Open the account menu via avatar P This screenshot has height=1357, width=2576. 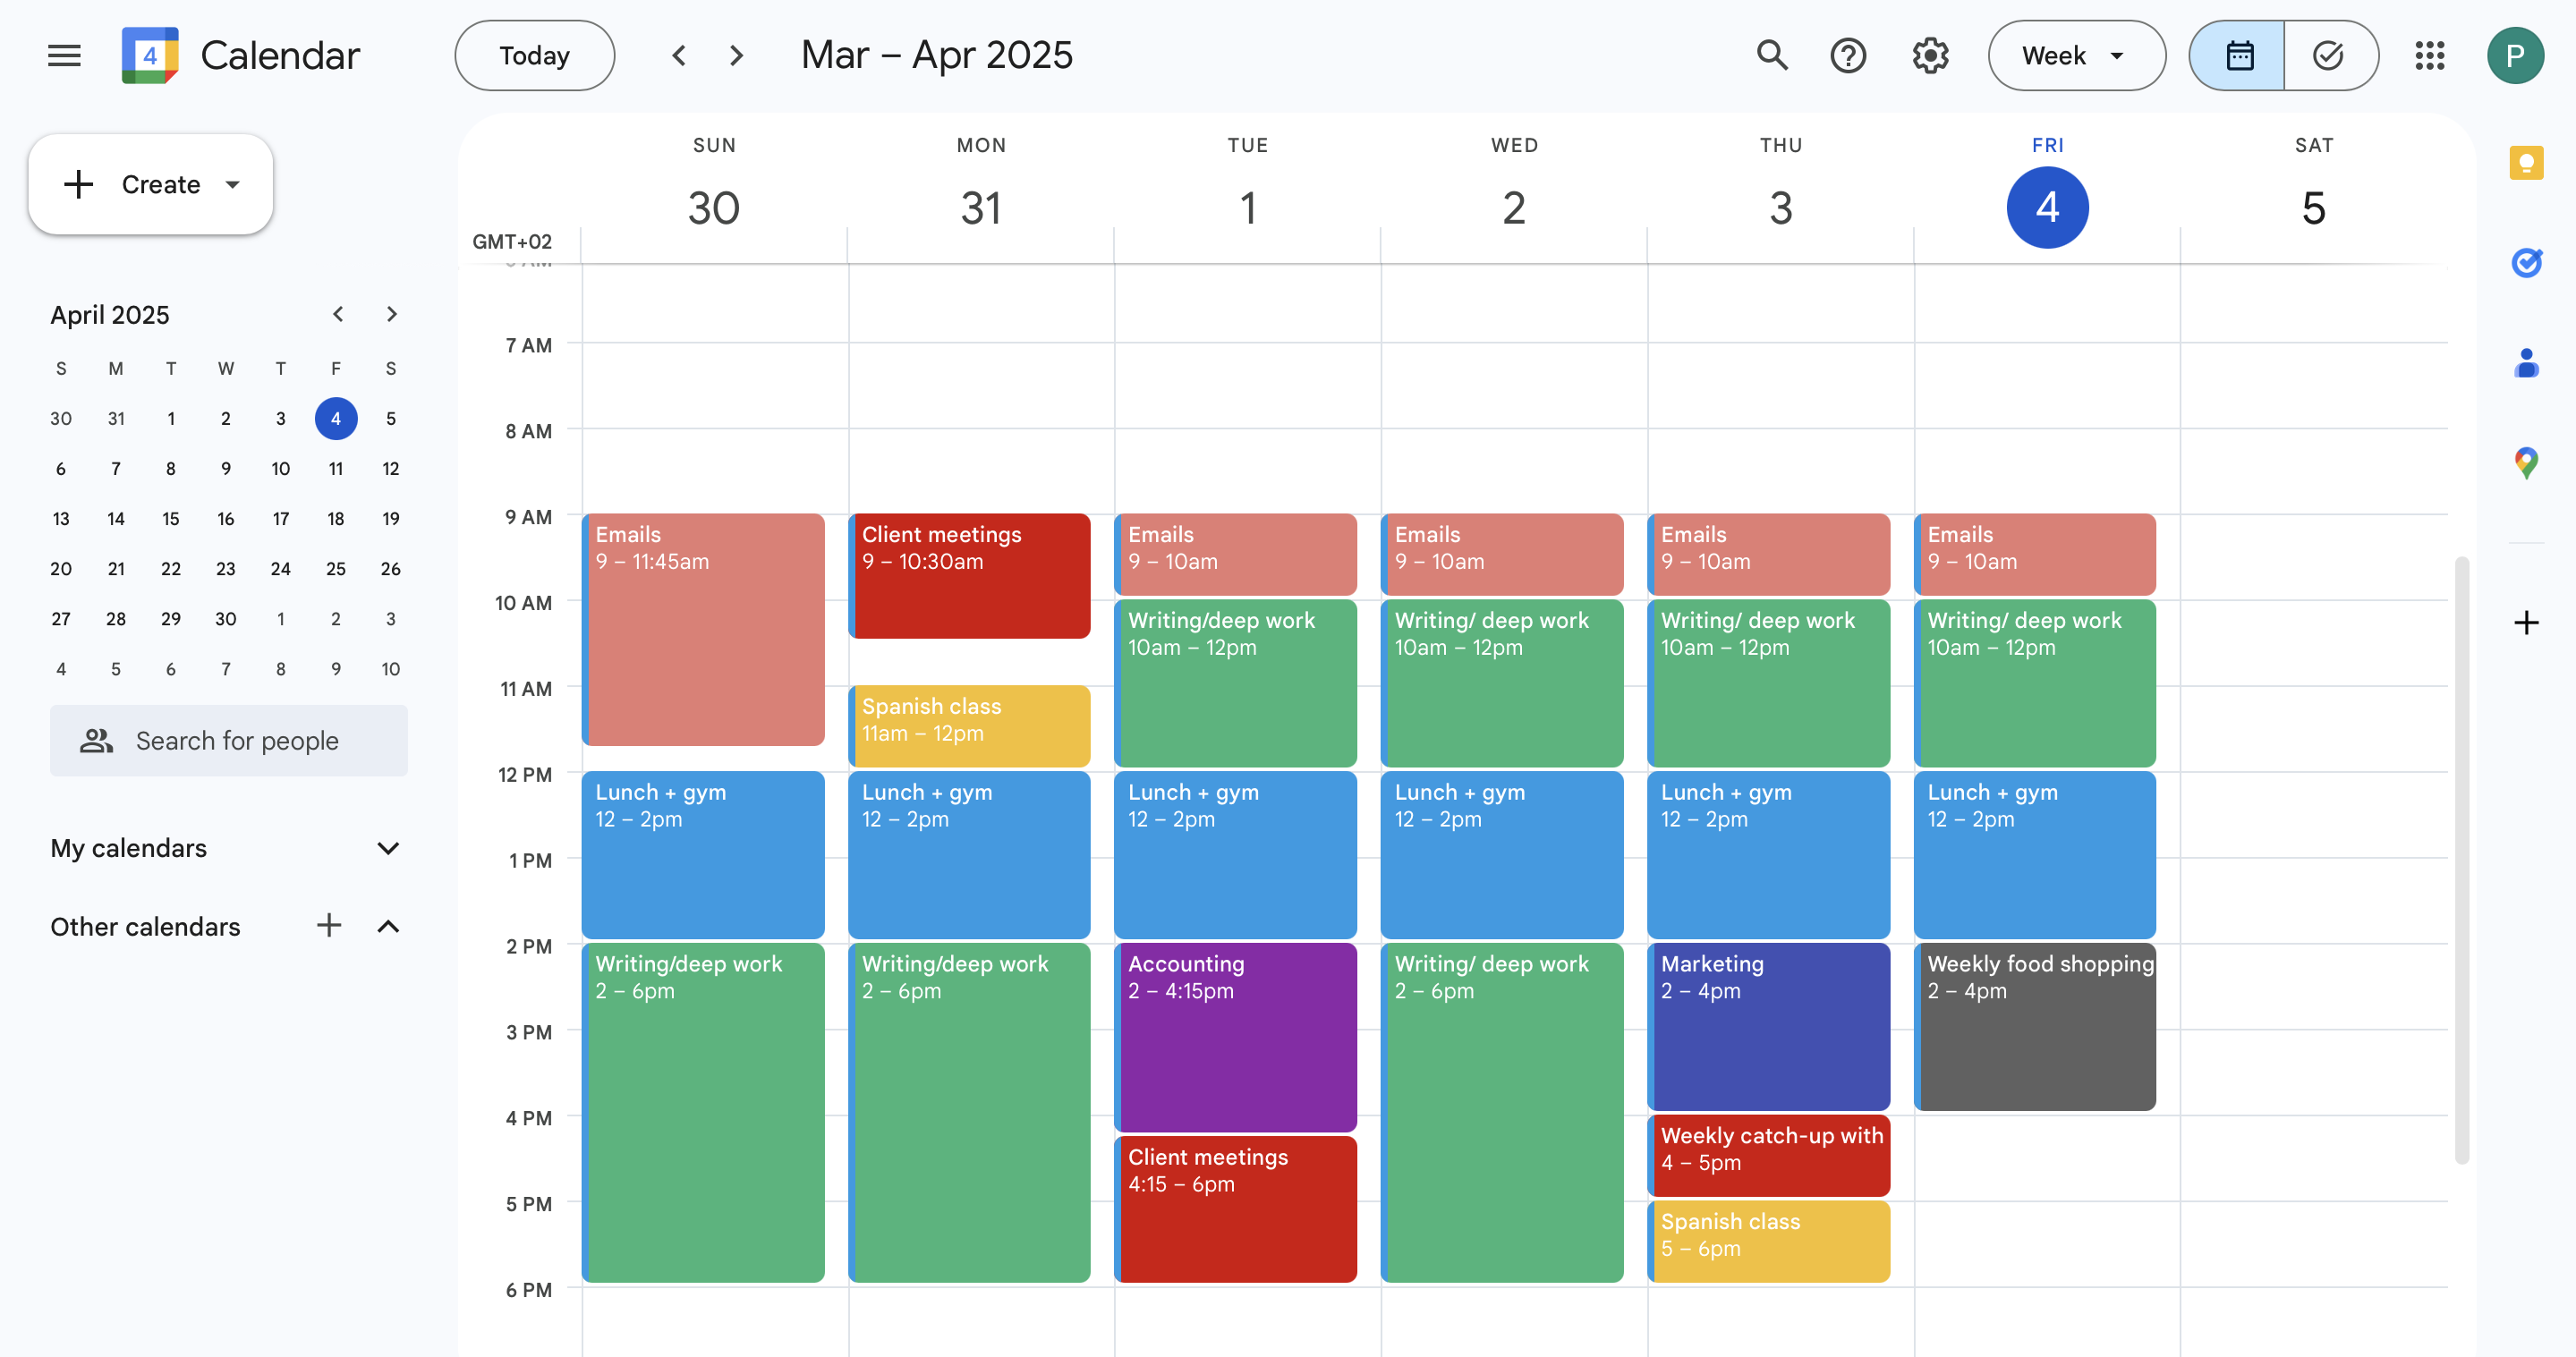[x=2516, y=55]
